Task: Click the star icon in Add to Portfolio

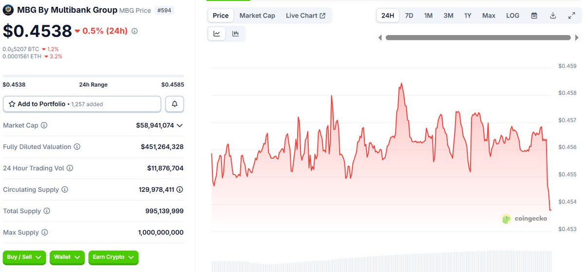Action: (12, 104)
